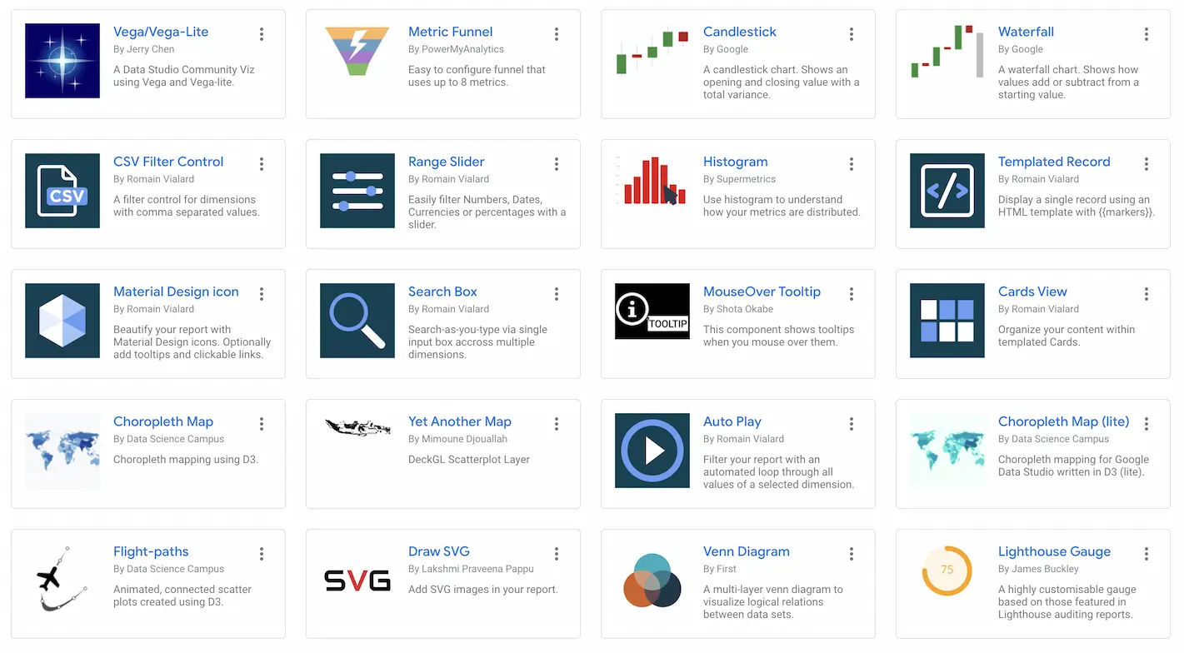Open the CSV Filter Control title

coord(168,162)
